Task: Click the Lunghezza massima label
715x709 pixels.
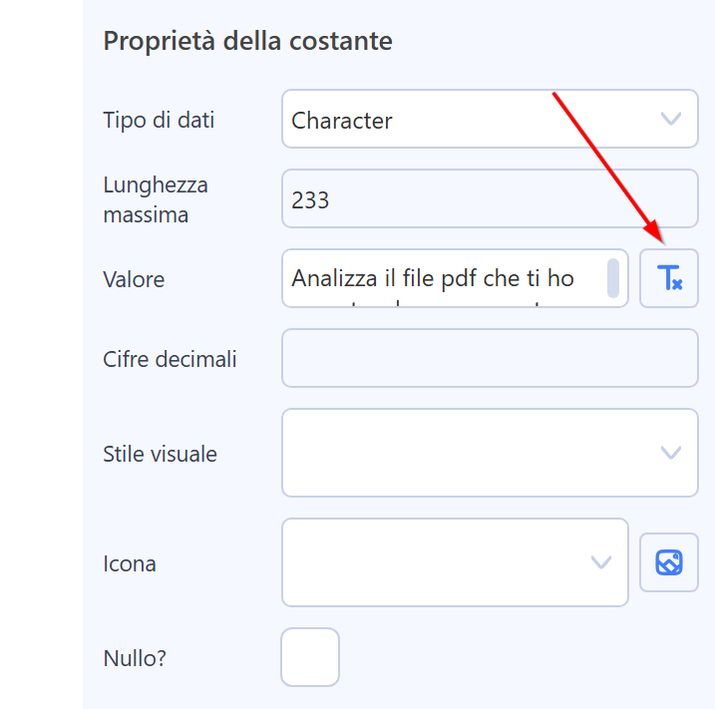Action: [156, 199]
